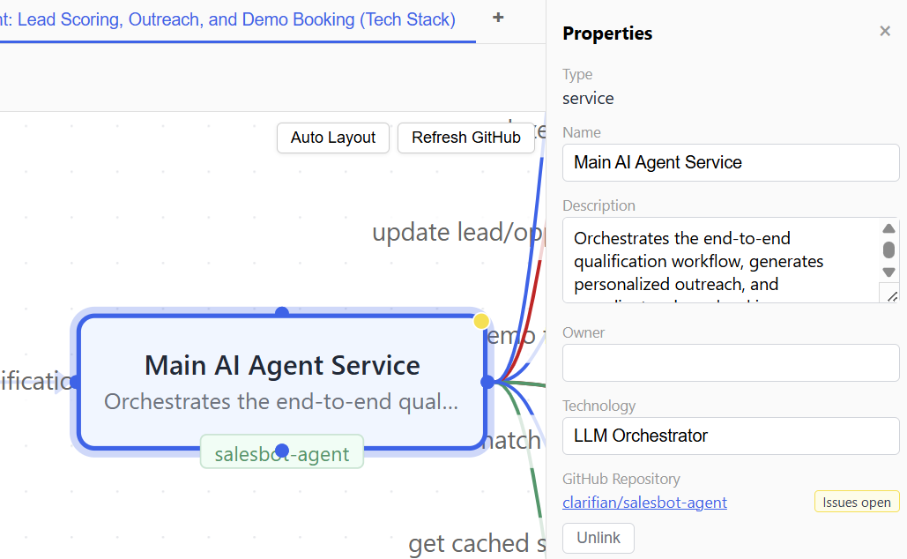Viewport: 907px width, 559px height.
Task: Click the blue dot on the salesbot-agent label
Action: 281,451
